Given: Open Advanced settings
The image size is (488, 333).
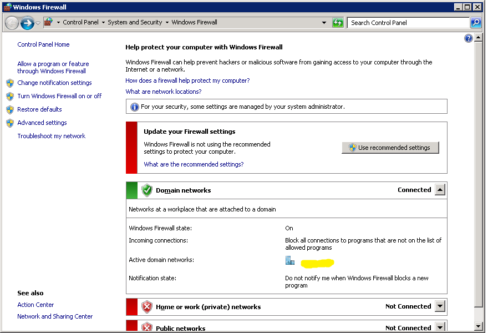Looking at the screenshot, I should coord(42,123).
